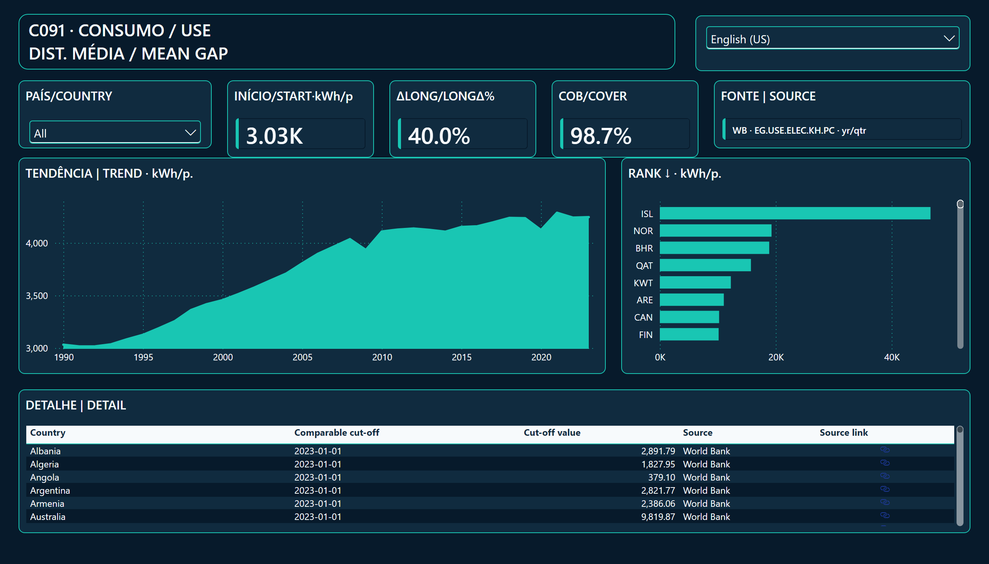Click the '2010' label on trend x-axis
The width and height of the screenshot is (989, 564).
[x=382, y=357]
